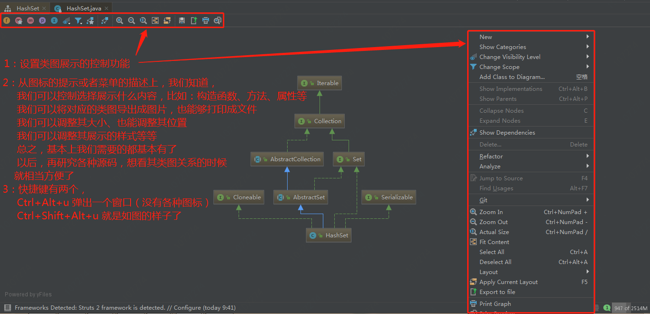650x314 pixels.
Task: Click the Show Parents menu item
Action: 531,98
